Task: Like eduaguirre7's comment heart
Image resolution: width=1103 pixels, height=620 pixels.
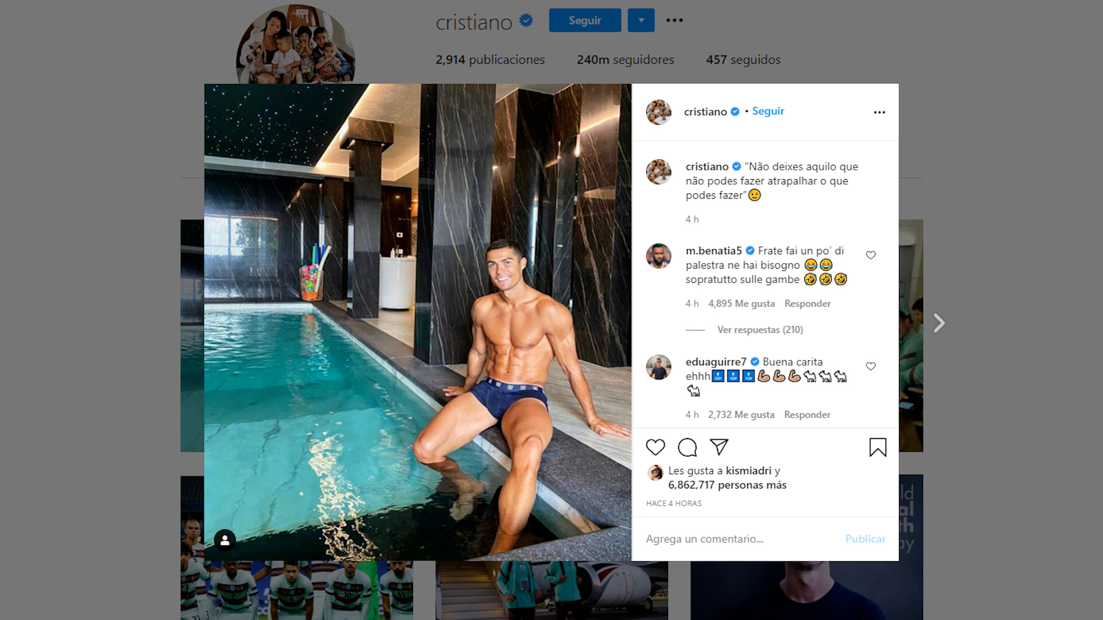Action: coord(871,366)
